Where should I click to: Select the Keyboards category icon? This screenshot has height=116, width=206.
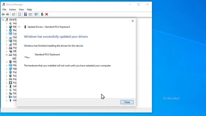coord(10,55)
